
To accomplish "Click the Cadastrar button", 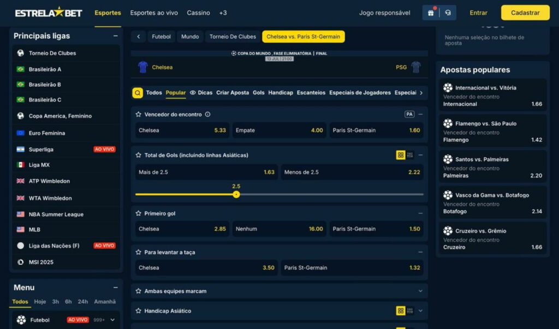I will pyautogui.click(x=525, y=13).
